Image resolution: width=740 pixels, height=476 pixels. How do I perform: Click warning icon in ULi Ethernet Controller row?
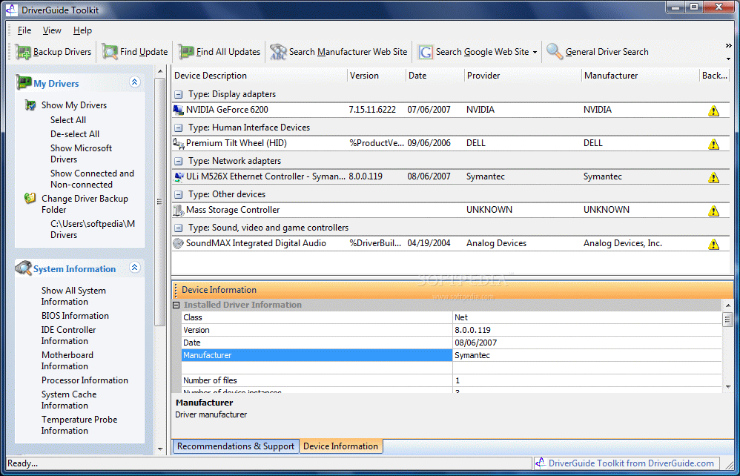[x=713, y=177]
